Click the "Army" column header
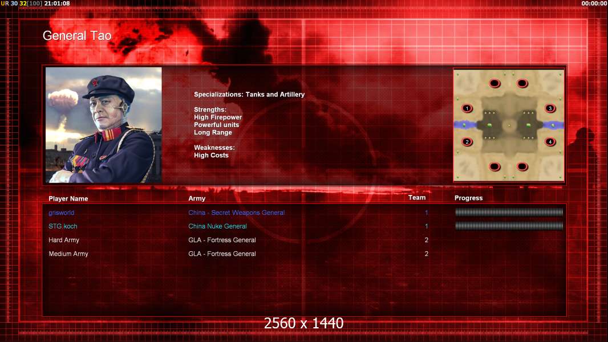The height and width of the screenshot is (342, 608). 197,198
